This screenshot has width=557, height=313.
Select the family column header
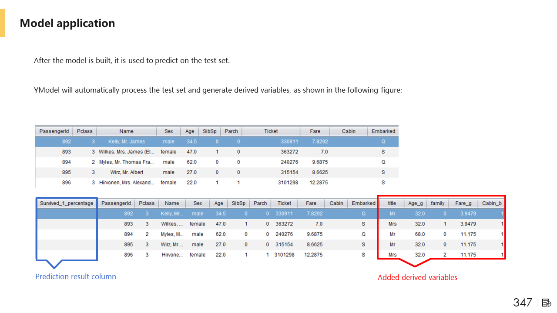[437, 203]
